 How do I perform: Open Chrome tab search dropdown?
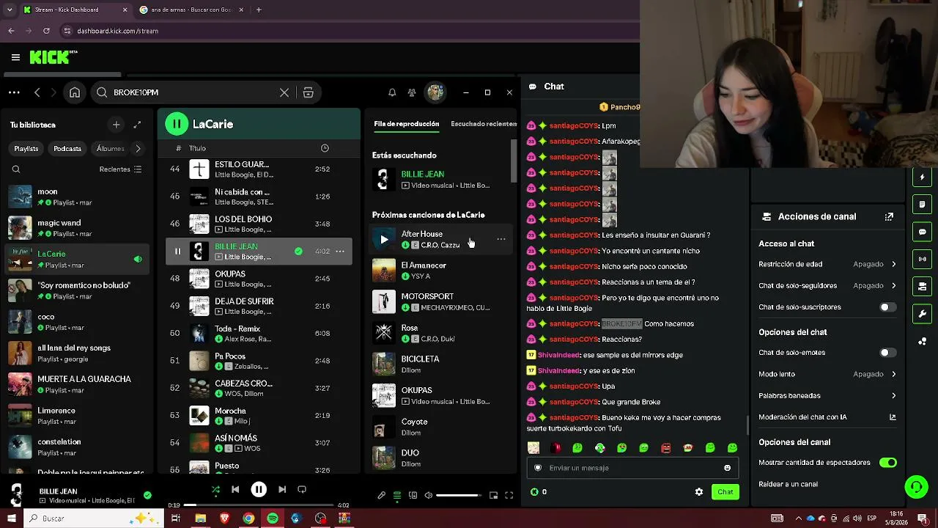point(10,10)
